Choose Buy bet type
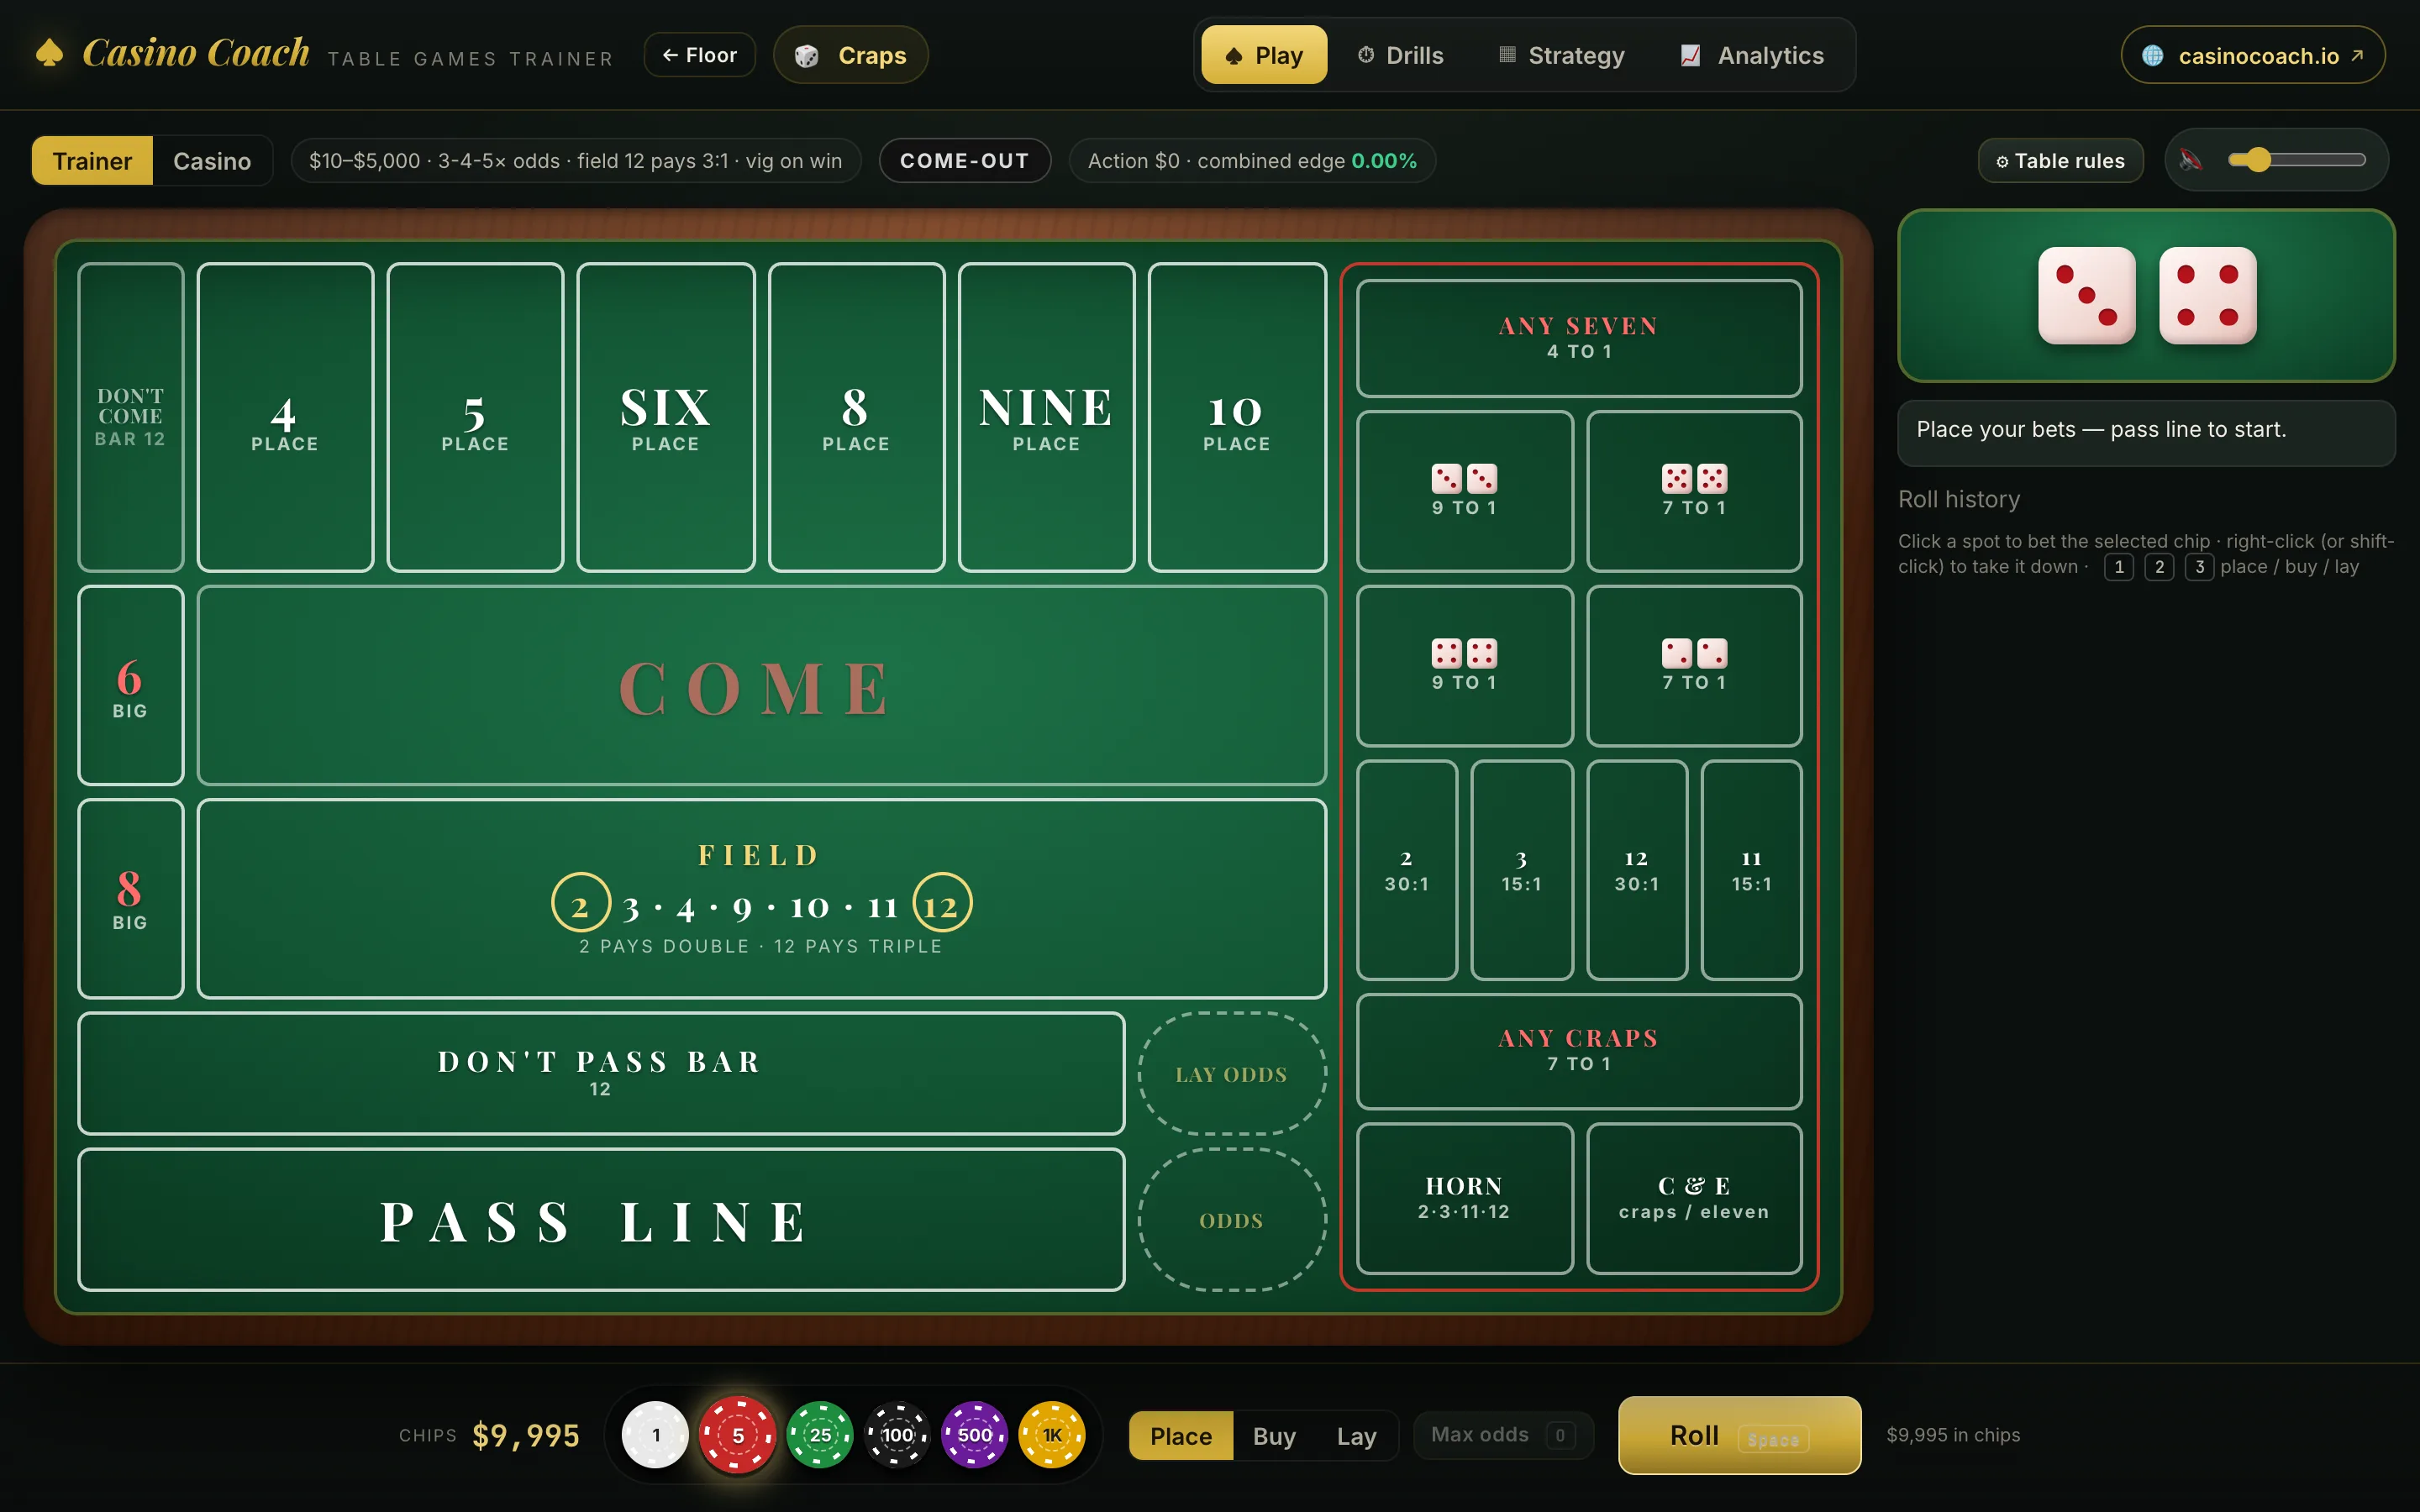The height and width of the screenshot is (1512, 2420). pos(1274,1436)
